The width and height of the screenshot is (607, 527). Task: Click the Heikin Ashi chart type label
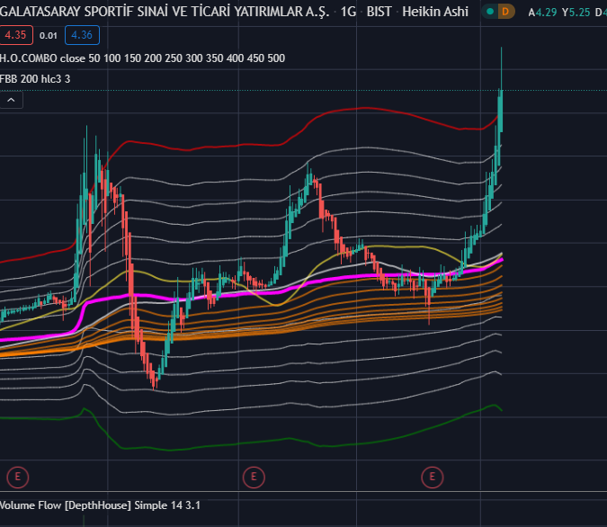tap(435, 12)
